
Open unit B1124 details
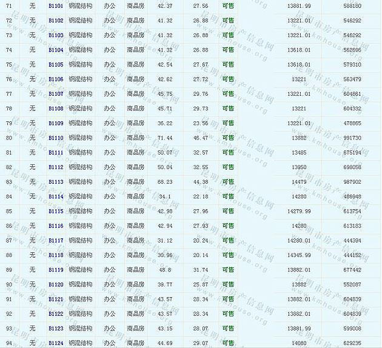(x=56, y=343)
